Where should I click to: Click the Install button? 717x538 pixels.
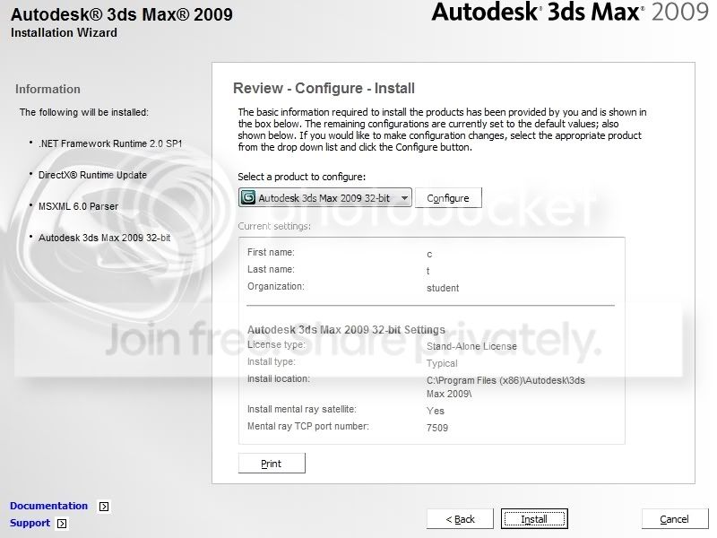pos(534,519)
